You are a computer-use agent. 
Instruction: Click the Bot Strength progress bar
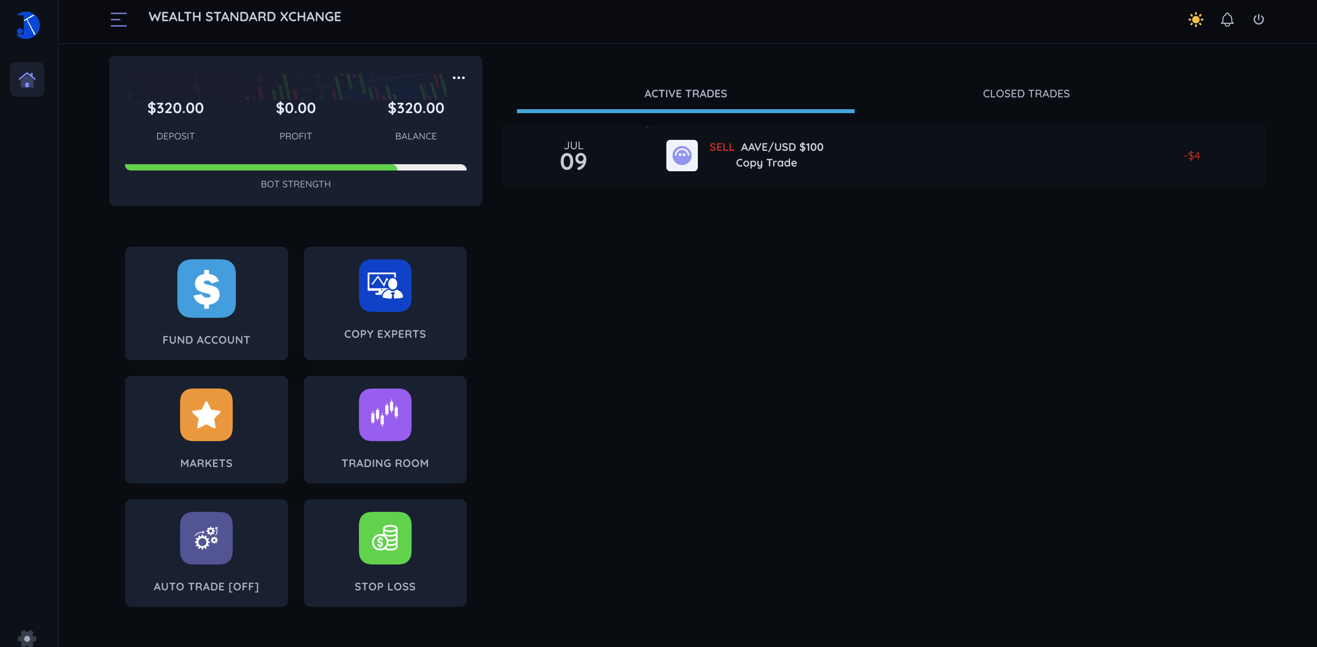(296, 167)
